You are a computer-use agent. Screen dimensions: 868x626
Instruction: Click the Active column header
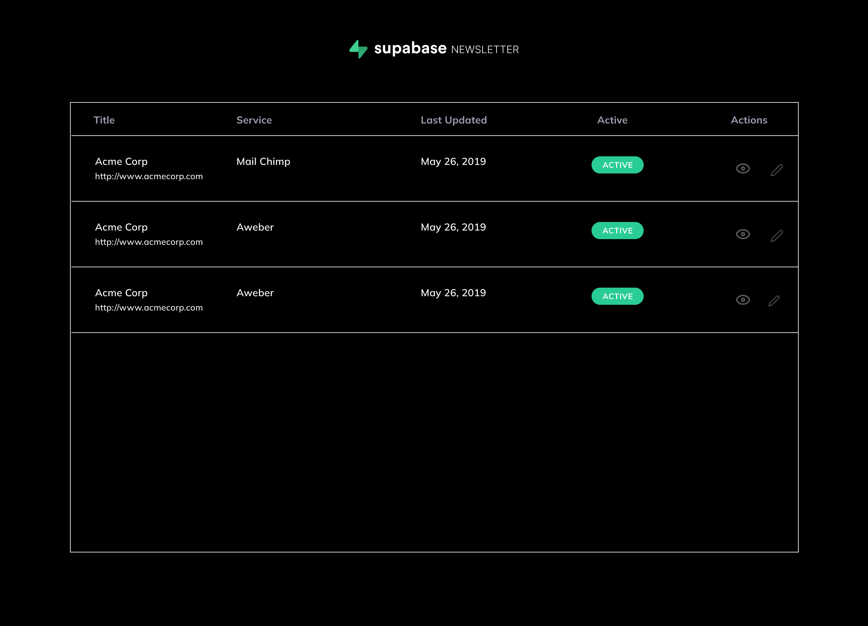click(612, 120)
